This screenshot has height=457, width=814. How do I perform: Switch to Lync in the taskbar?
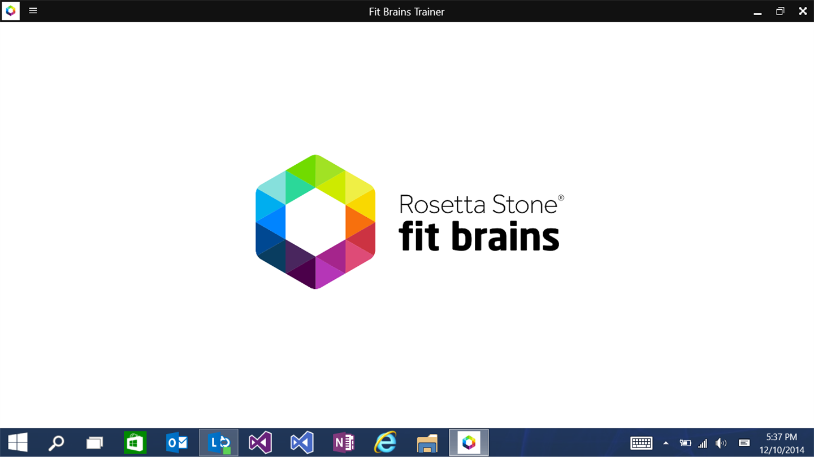[x=219, y=443]
